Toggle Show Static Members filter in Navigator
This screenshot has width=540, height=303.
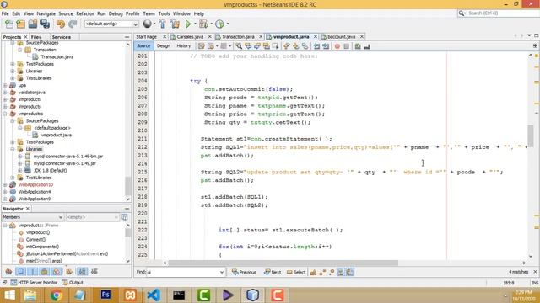click(x=32, y=272)
